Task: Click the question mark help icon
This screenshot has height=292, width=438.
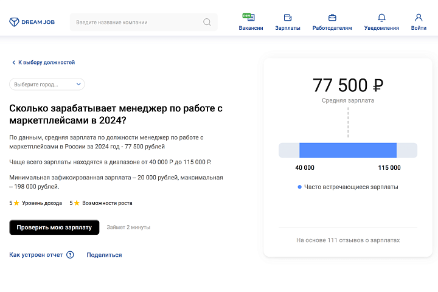Action: (70, 255)
